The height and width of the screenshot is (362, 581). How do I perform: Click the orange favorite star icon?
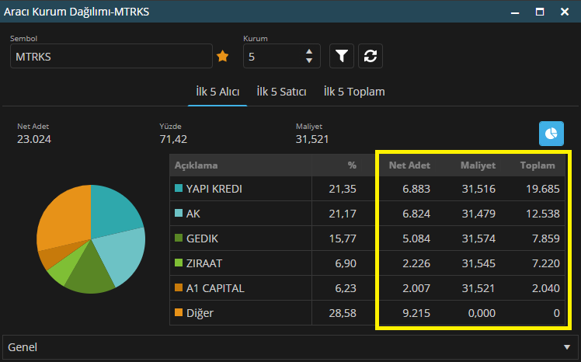[x=222, y=56]
